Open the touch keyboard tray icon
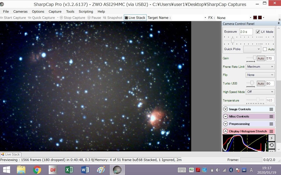Image resolution: width=281 pixels, height=175 pixels. pos(182,170)
